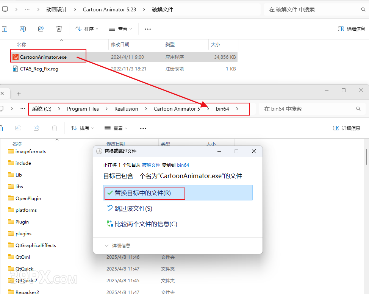Click the 破解文件 link in dialog
Viewport: 369px width, 294px height.
151,165
